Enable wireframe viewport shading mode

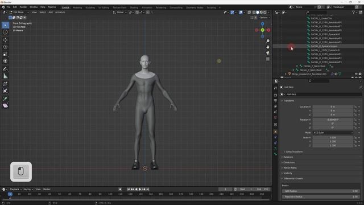[x=254, y=13]
